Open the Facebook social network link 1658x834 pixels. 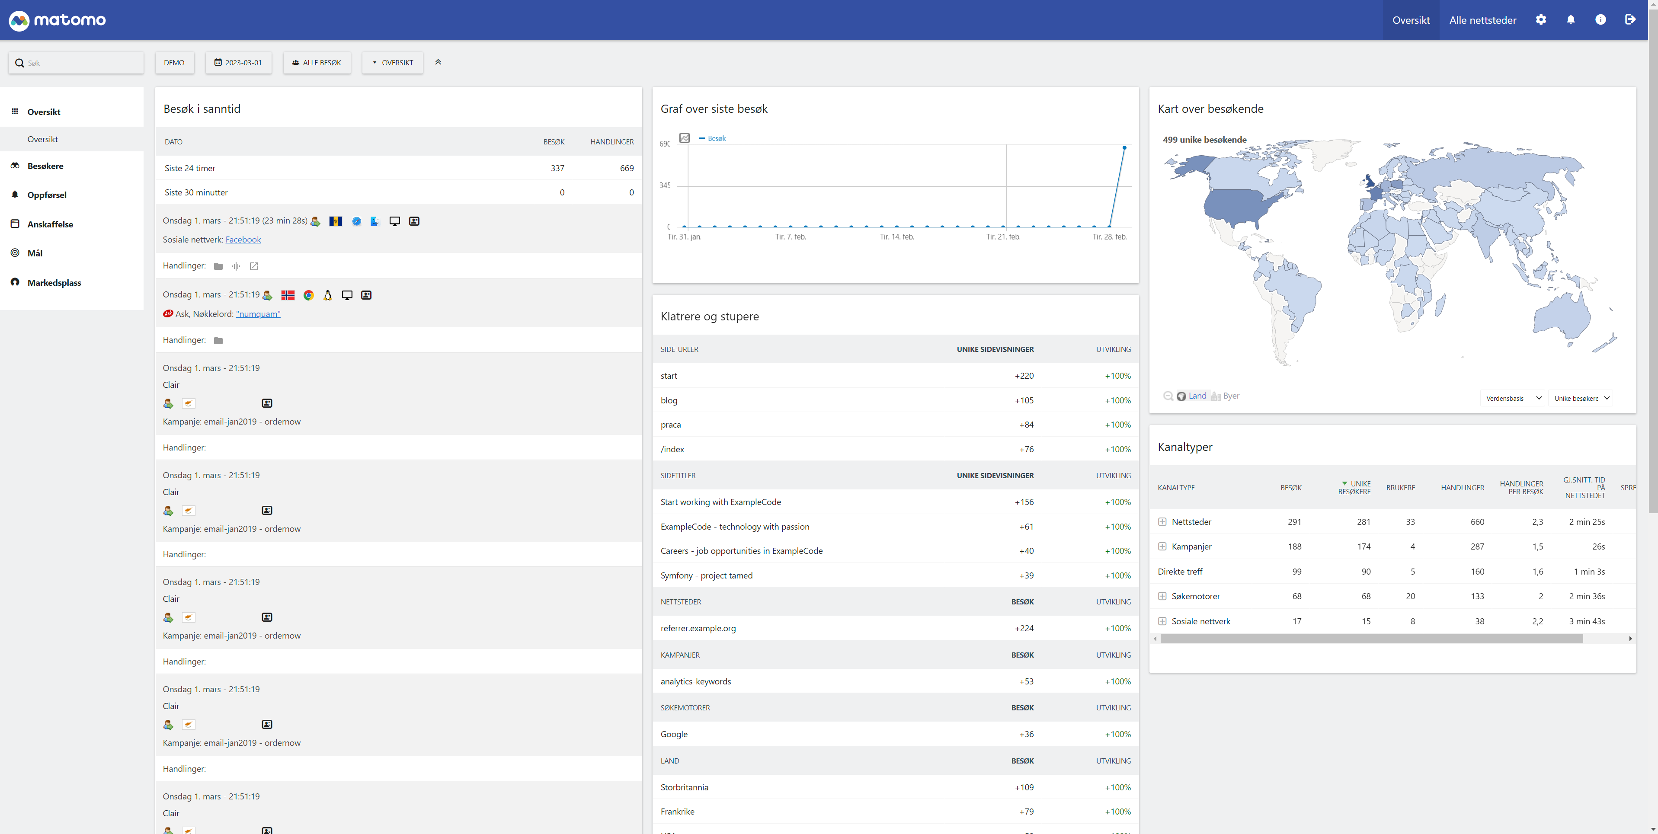pyautogui.click(x=243, y=240)
